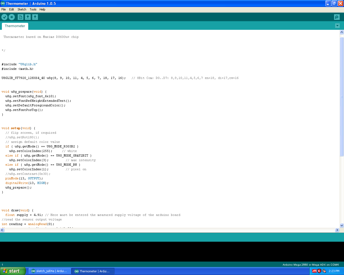Open the File menu
This screenshot has width=344, height=275.
[x=3, y=9]
